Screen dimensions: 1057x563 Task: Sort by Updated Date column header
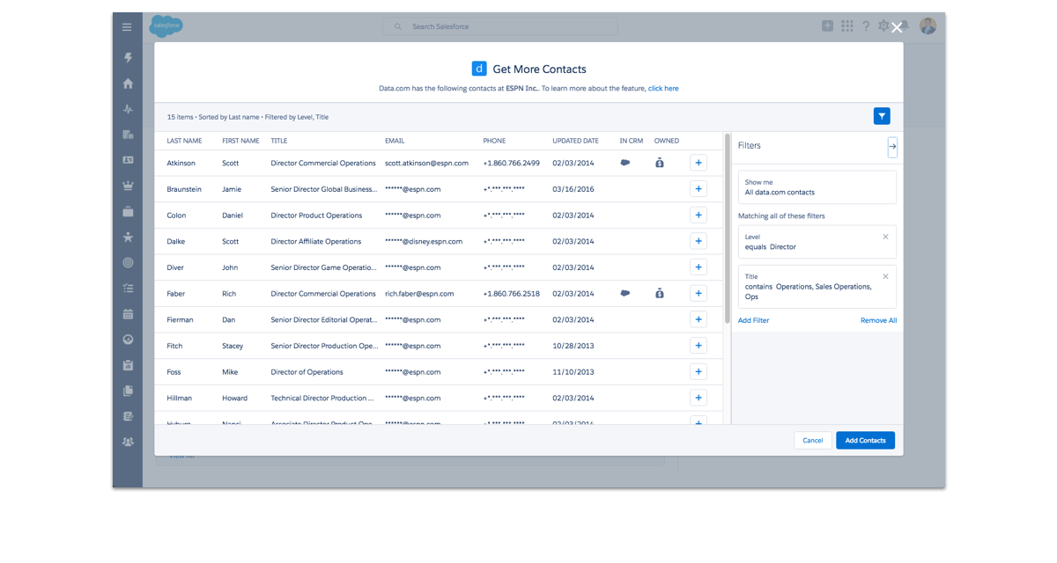(575, 141)
